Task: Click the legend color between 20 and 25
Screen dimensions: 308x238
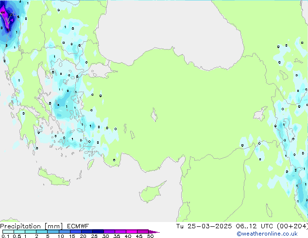Action: click(x=87, y=232)
